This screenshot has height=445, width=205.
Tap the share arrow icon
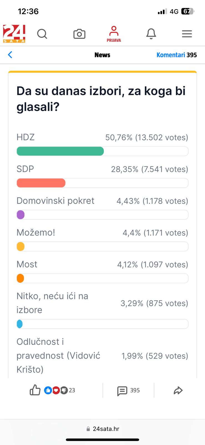tap(178, 390)
